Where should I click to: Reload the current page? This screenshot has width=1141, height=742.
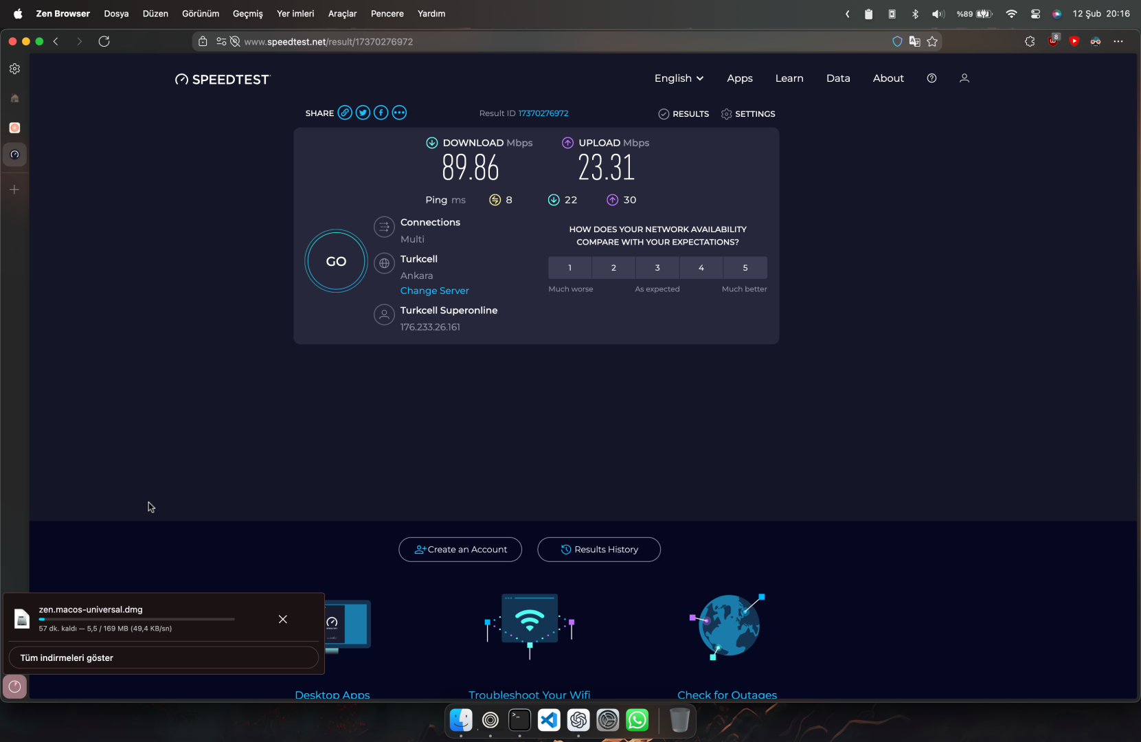pyautogui.click(x=104, y=41)
